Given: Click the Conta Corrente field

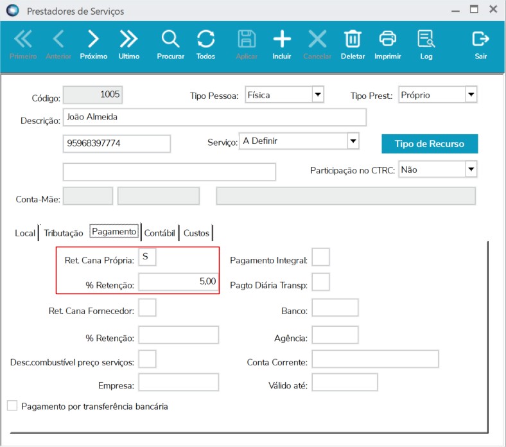Looking at the screenshot, I should tap(375, 359).
